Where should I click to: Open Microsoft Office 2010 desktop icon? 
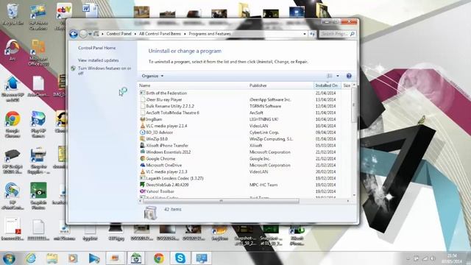pos(38,52)
